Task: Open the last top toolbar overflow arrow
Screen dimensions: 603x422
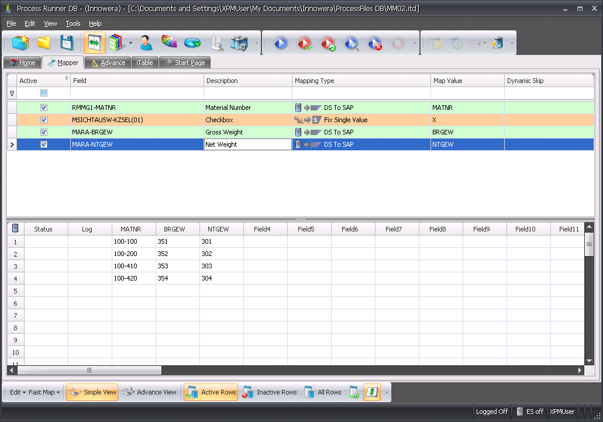Action: (512, 43)
